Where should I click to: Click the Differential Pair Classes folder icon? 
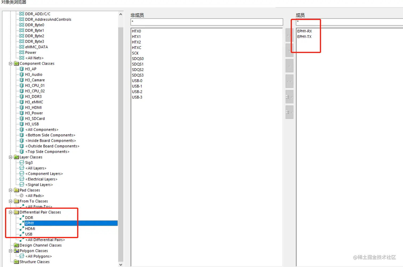[16, 212]
